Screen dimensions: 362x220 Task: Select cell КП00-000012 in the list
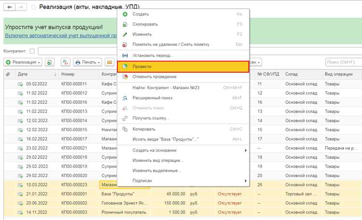tap(74, 93)
